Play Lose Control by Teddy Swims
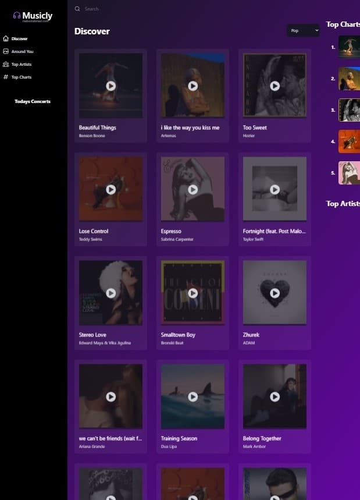The image size is (360, 500). coord(111,189)
